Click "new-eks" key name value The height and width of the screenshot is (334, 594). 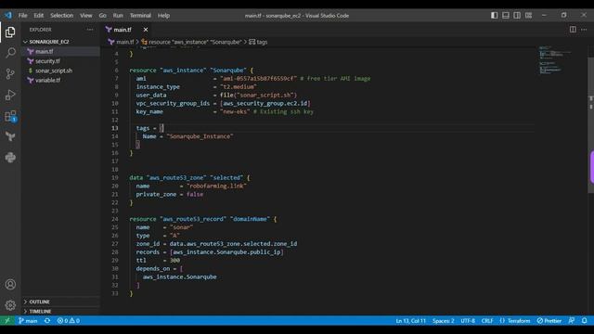(x=235, y=111)
